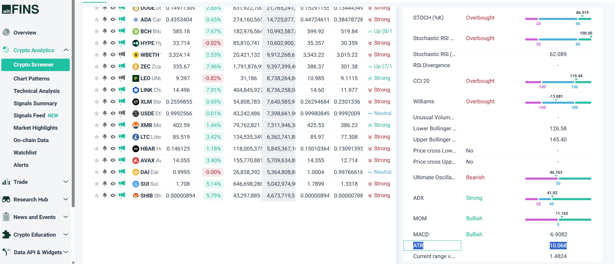Open the Watchlist page
The height and width of the screenshot is (264, 615).
tap(25, 153)
